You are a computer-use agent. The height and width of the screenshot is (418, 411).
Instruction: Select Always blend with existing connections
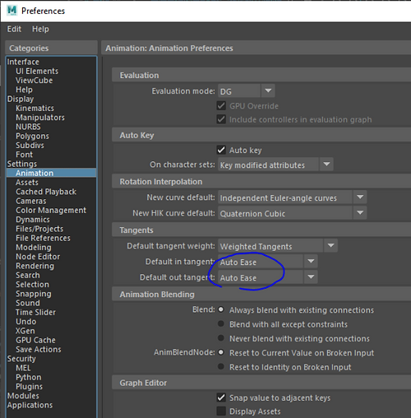click(221, 309)
